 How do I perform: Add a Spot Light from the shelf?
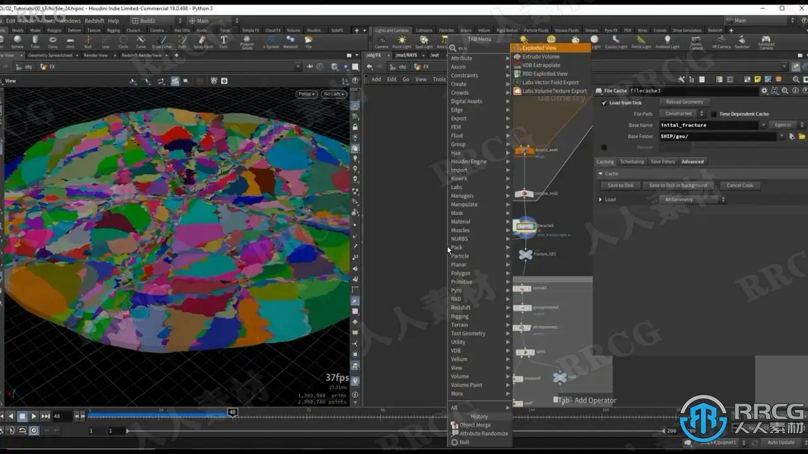pos(424,42)
